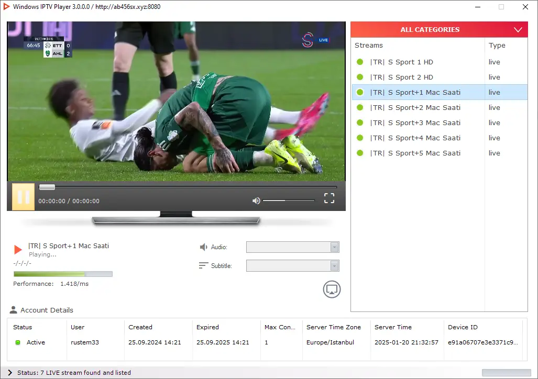
Task: Click the Audio speaker icon beside the dropdown
Action: 203,247
